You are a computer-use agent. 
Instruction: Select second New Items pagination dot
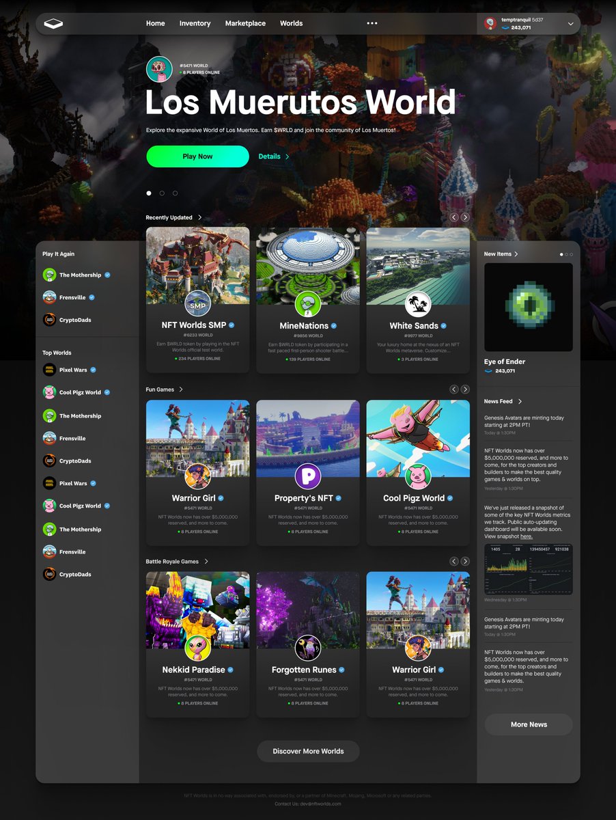coord(567,254)
